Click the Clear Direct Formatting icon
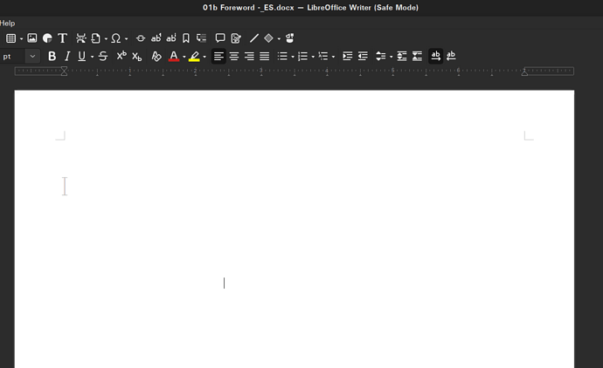 [x=156, y=57]
